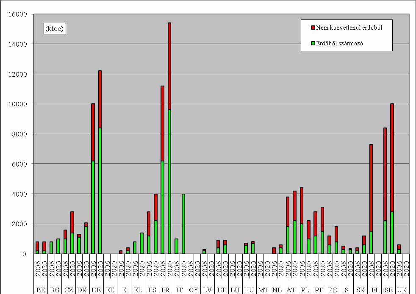Select the legend text Nem közvetlenül erdőből
The width and height of the screenshot is (416, 294).
(349, 28)
